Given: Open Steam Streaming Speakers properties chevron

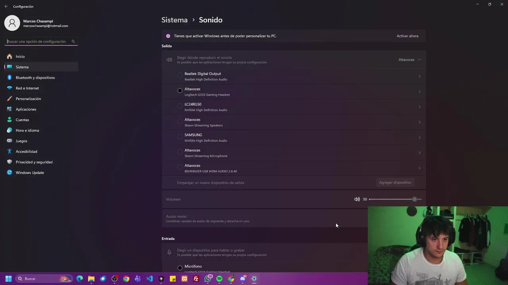Looking at the screenshot, I should tap(419, 122).
